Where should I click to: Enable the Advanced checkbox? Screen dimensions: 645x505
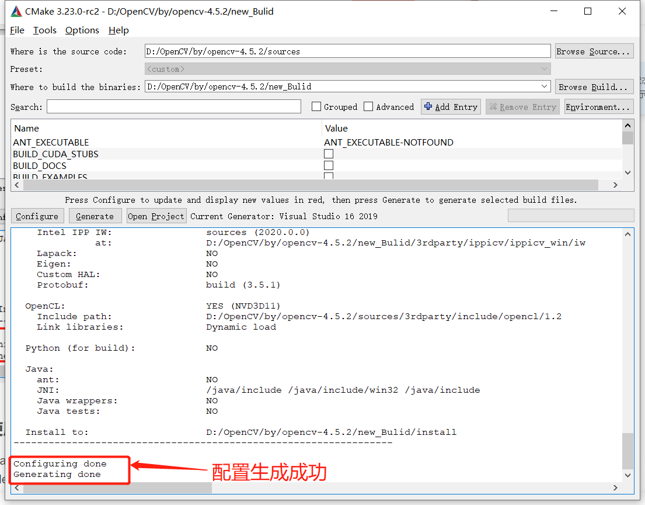[368, 107]
